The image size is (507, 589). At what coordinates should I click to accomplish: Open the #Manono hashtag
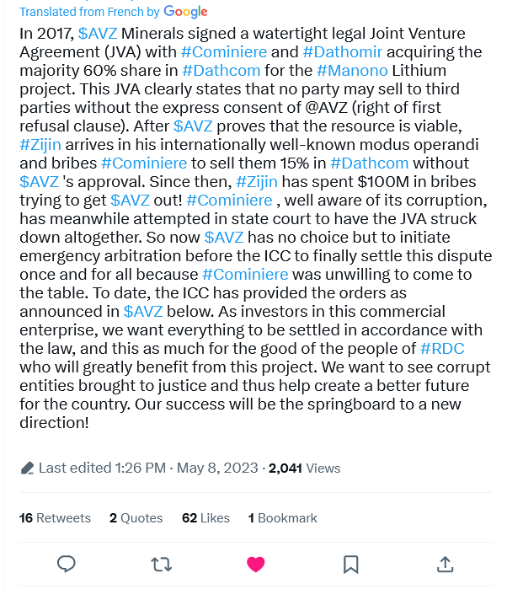tap(352, 71)
